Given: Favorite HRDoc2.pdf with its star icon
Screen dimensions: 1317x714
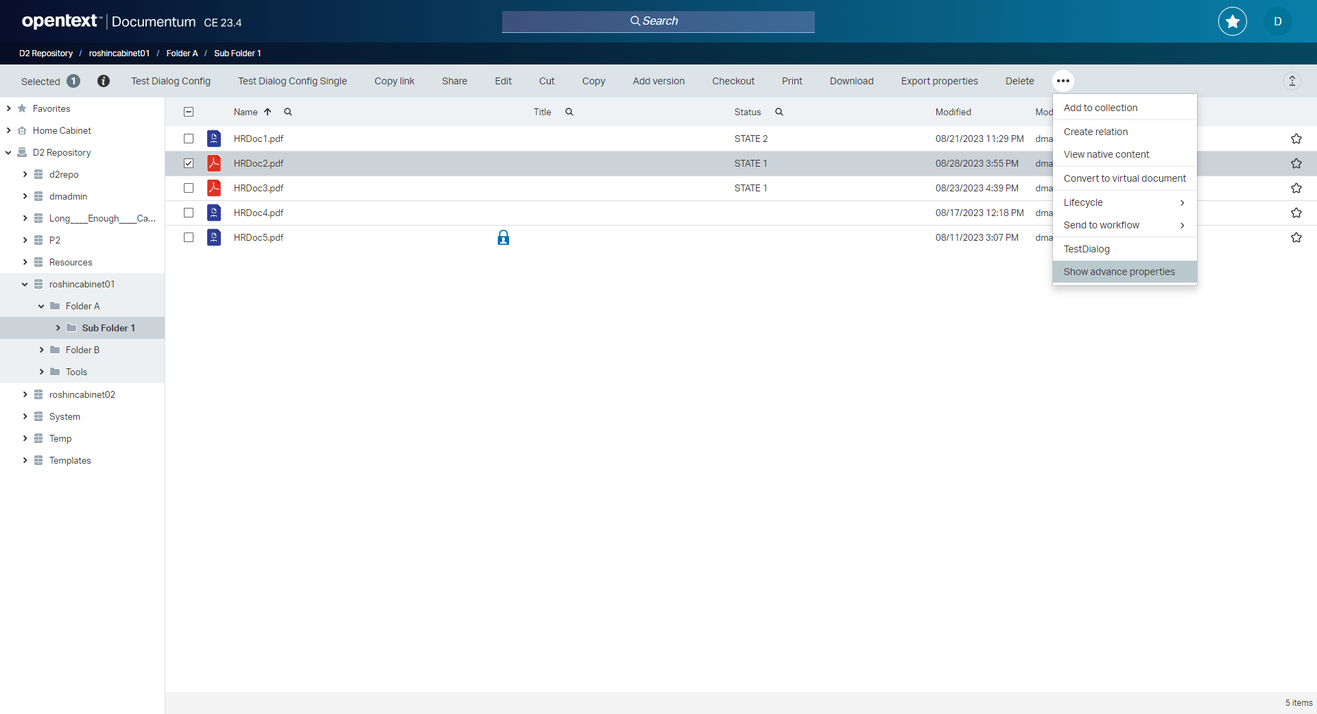Looking at the screenshot, I should tap(1296, 163).
